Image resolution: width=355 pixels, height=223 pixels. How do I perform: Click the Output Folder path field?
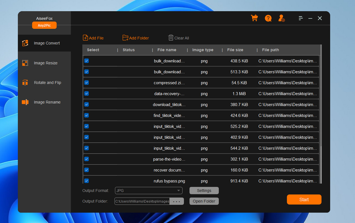pyautogui.click(x=142, y=201)
